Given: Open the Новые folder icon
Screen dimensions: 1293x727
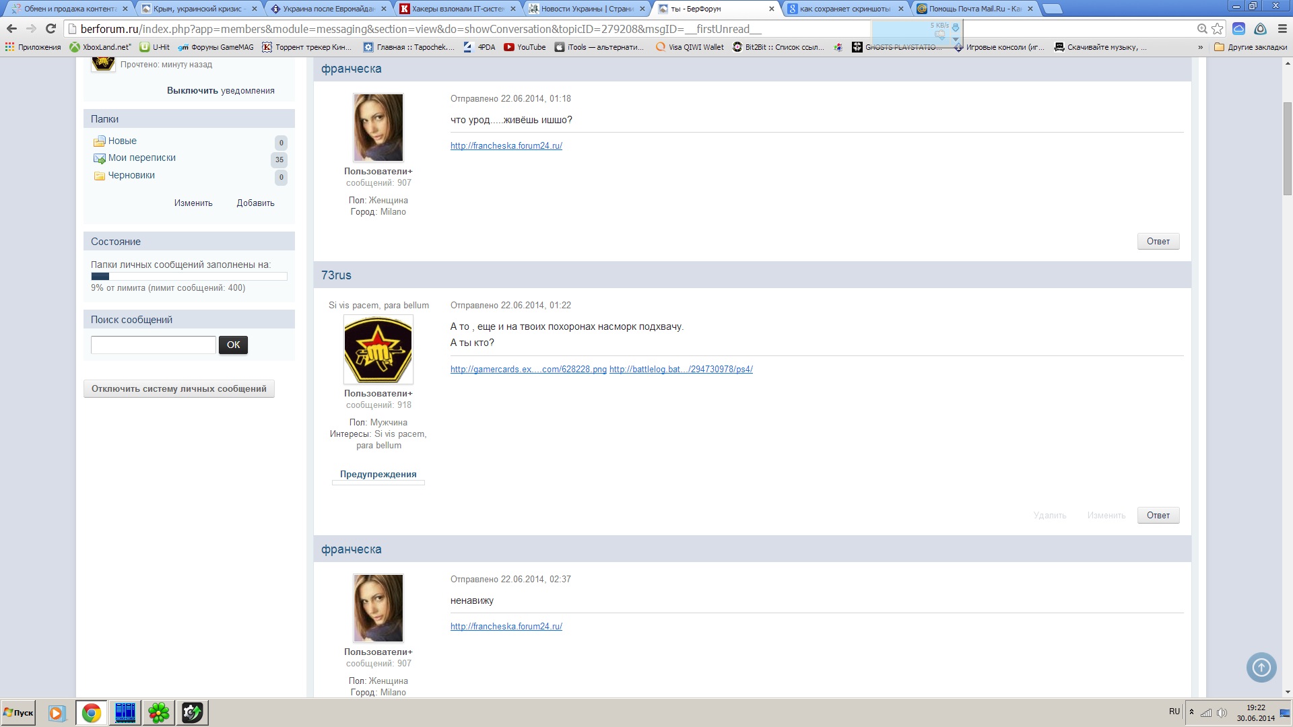Looking at the screenshot, I should pos(100,141).
